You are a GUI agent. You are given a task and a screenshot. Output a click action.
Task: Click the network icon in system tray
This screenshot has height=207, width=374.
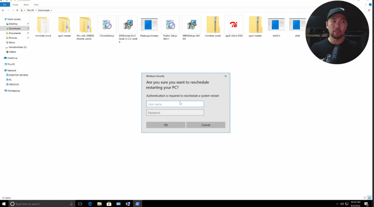point(347,204)
